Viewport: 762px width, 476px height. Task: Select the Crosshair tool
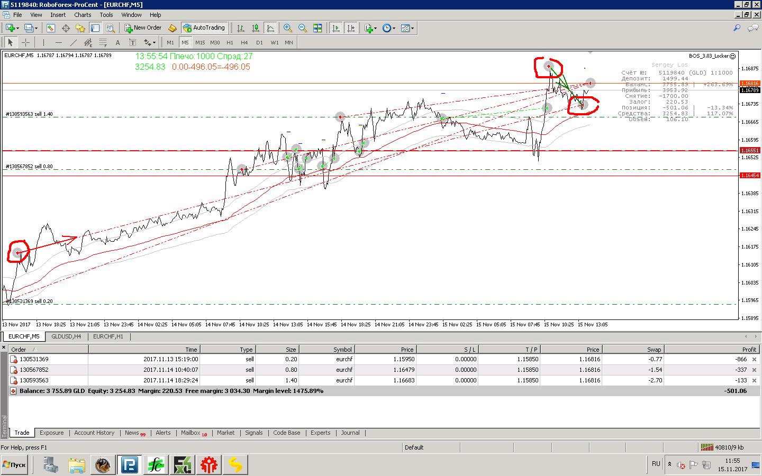point(25,42)
